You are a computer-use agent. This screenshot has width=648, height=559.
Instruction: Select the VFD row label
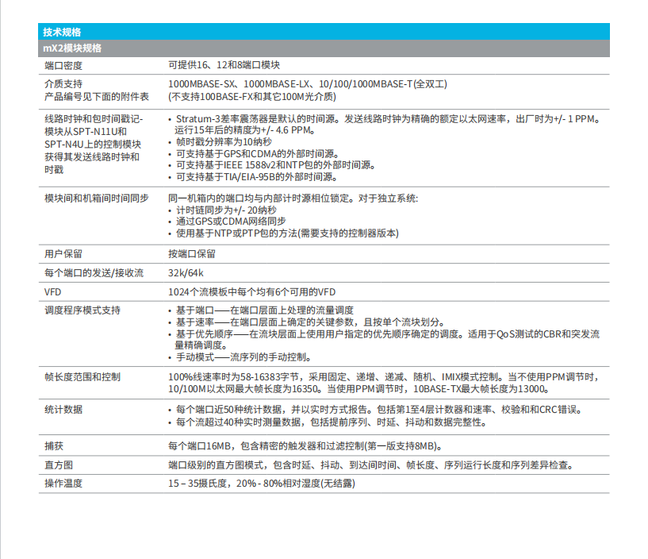click(53, 291)
